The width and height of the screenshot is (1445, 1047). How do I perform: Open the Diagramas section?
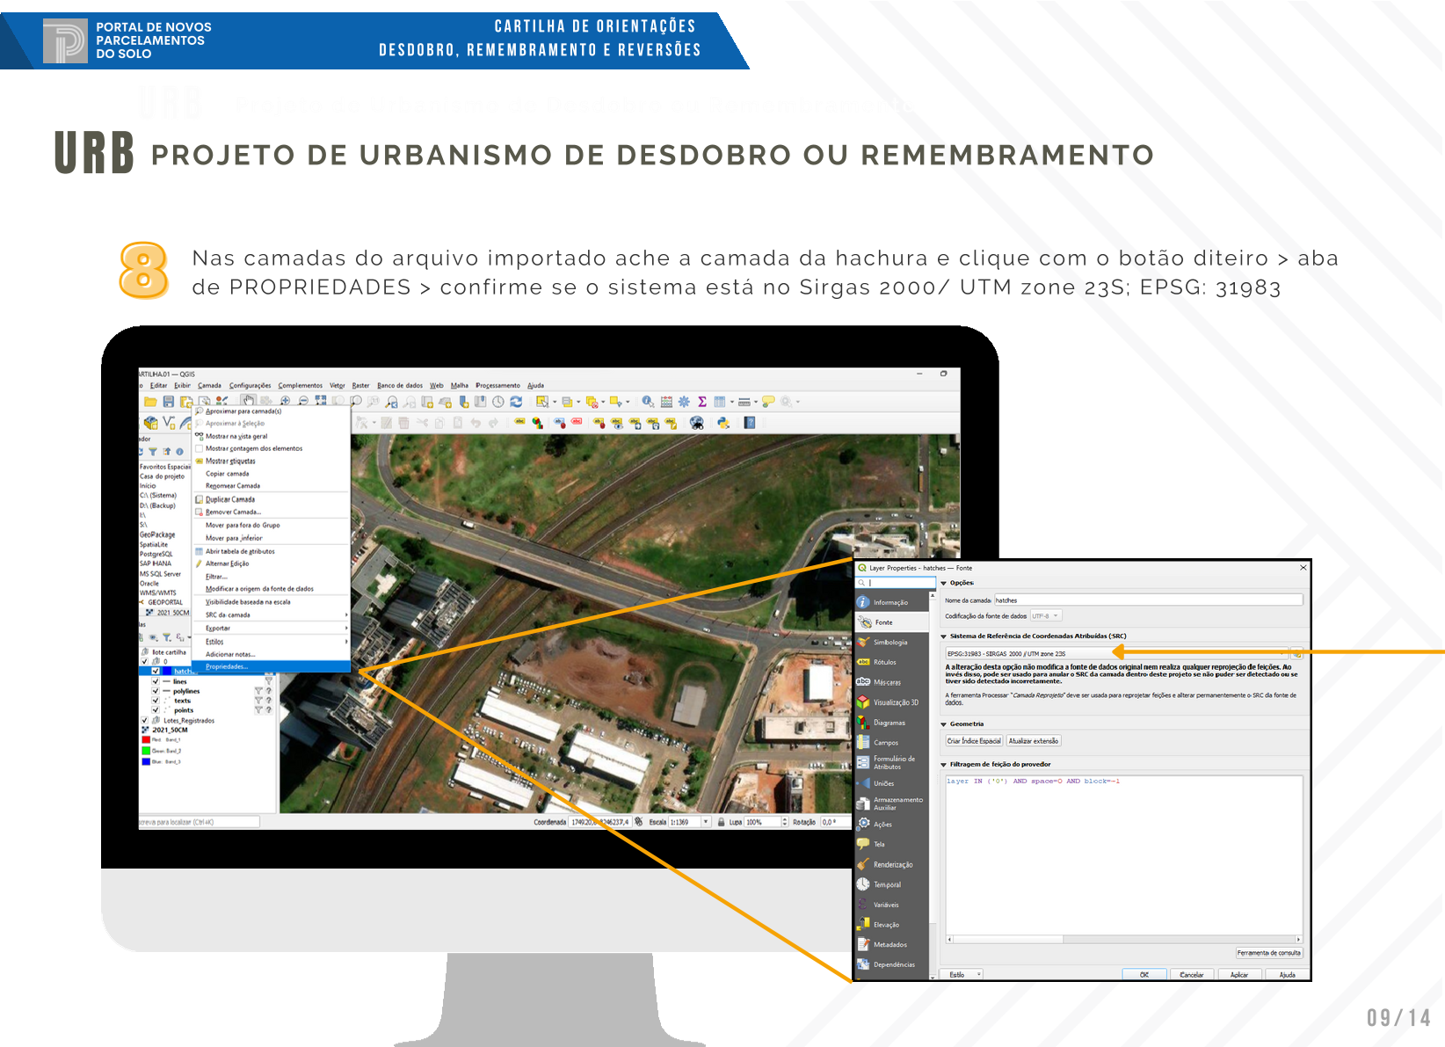point(889,723)
